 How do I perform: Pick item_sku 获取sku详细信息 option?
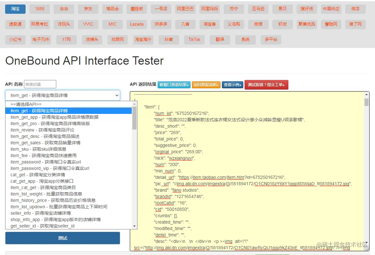68,149
